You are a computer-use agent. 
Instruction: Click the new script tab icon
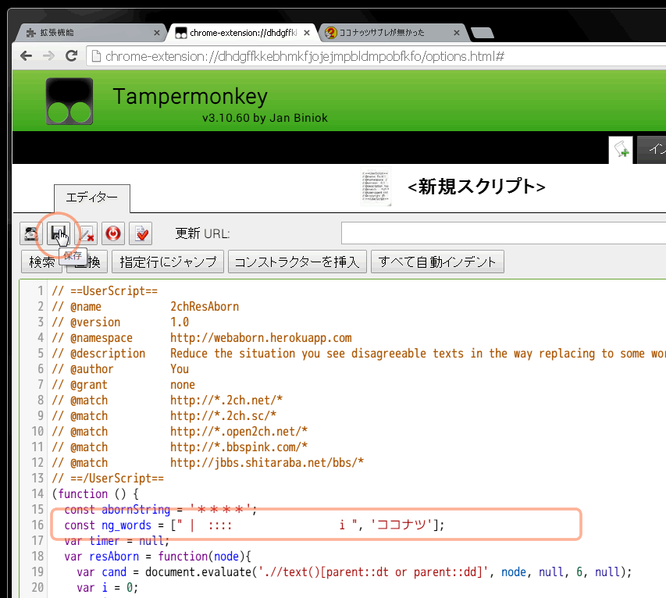click(x=621, y=150)
